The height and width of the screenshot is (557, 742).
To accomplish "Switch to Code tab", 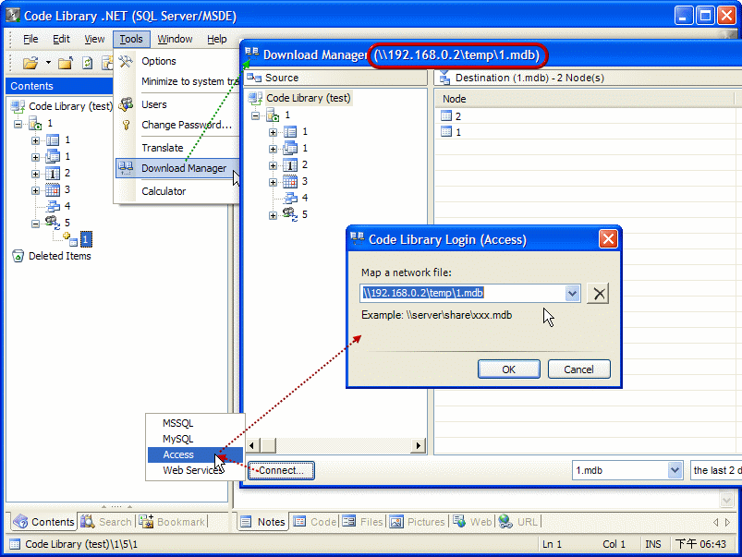I will click(315, 522).
